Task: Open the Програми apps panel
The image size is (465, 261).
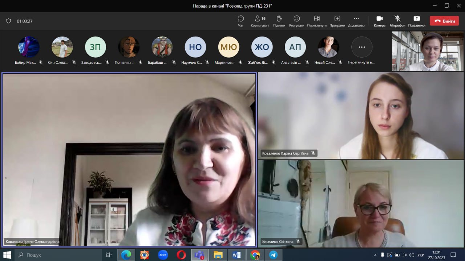Action: point(337,21)
